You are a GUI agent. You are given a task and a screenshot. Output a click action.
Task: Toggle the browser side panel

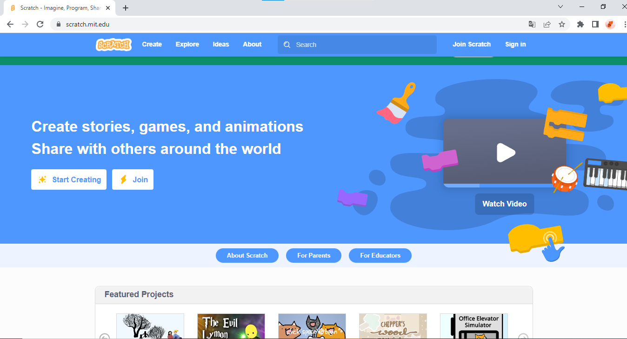click(595, 24)
